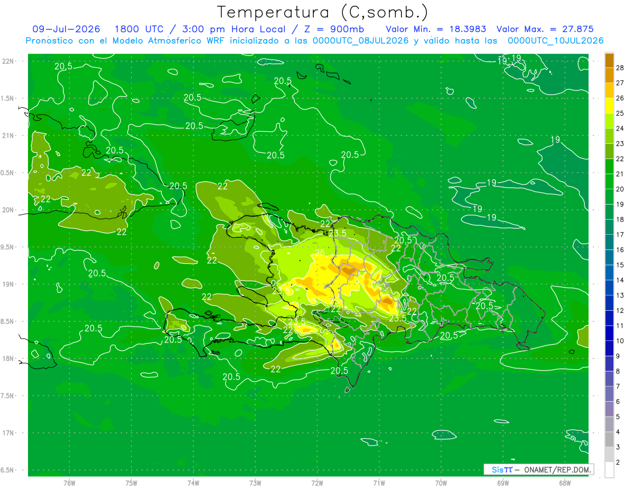Click the "21N" latitude axis label

pyautogui.click(x=8, y=135)
